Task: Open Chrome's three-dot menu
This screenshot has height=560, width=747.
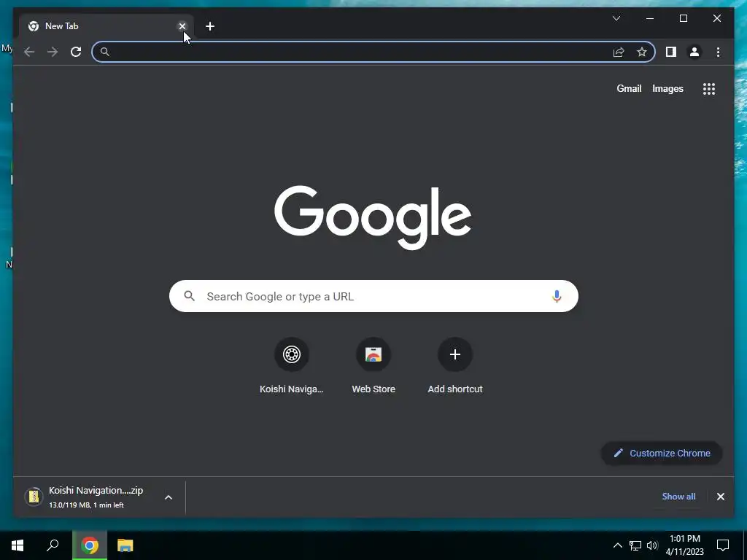Action: pyautogui.click(x=718, y=52)
